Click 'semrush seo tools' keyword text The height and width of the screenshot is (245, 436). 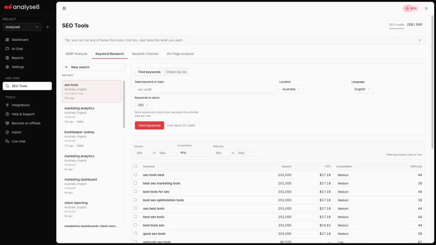tap(157, 242)
